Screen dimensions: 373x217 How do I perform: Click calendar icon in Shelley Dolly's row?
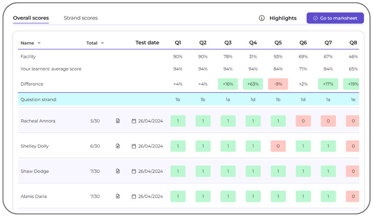(134, 146)
